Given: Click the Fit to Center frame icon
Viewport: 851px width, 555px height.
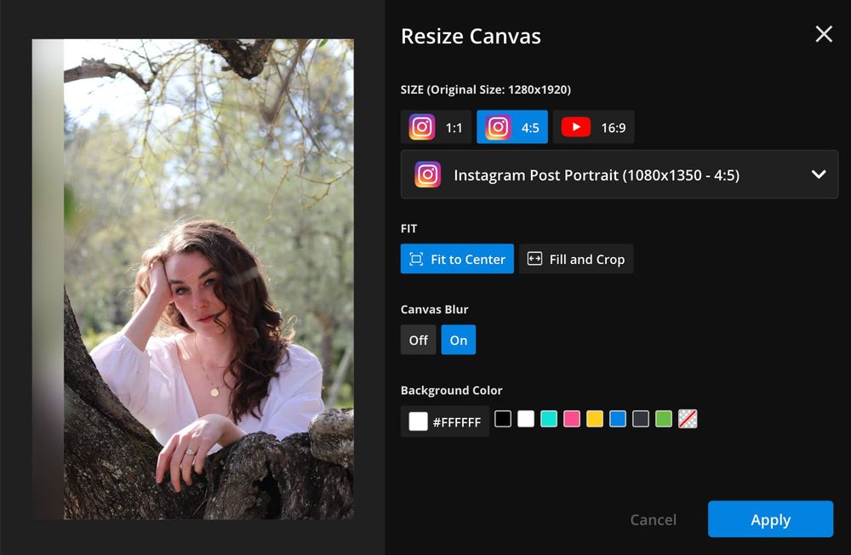Looking at the screenshot, I should (x=417, y=259).
